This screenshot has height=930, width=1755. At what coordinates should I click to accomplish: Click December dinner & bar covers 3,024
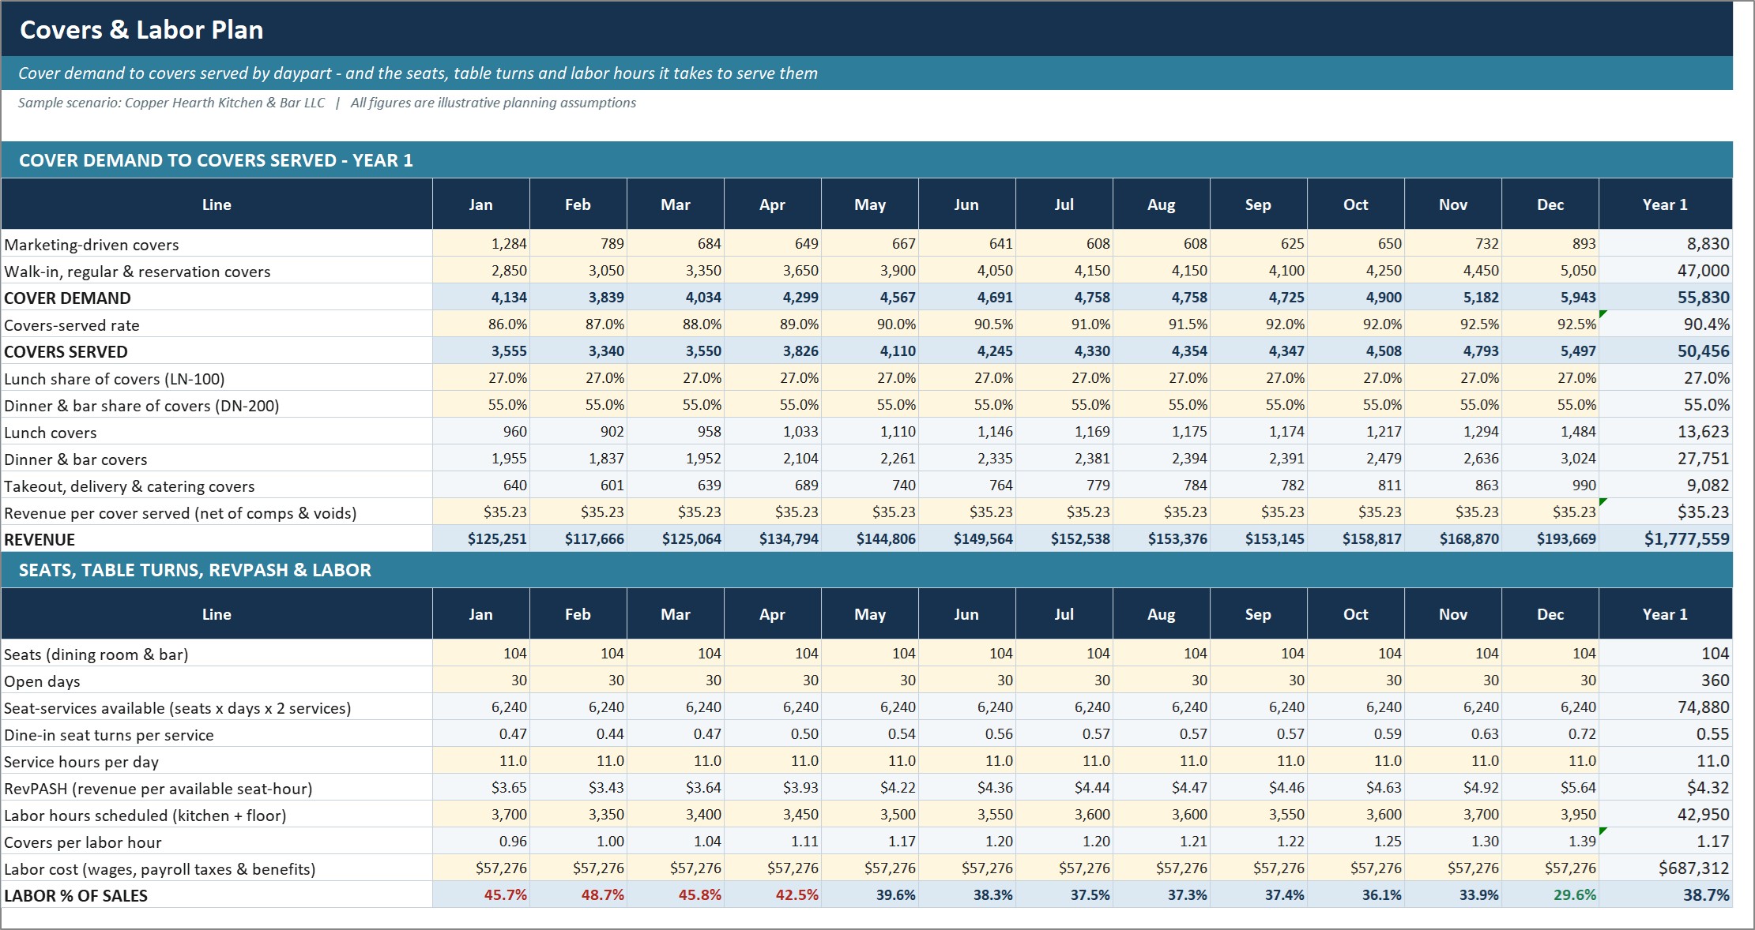point(1550,459)
